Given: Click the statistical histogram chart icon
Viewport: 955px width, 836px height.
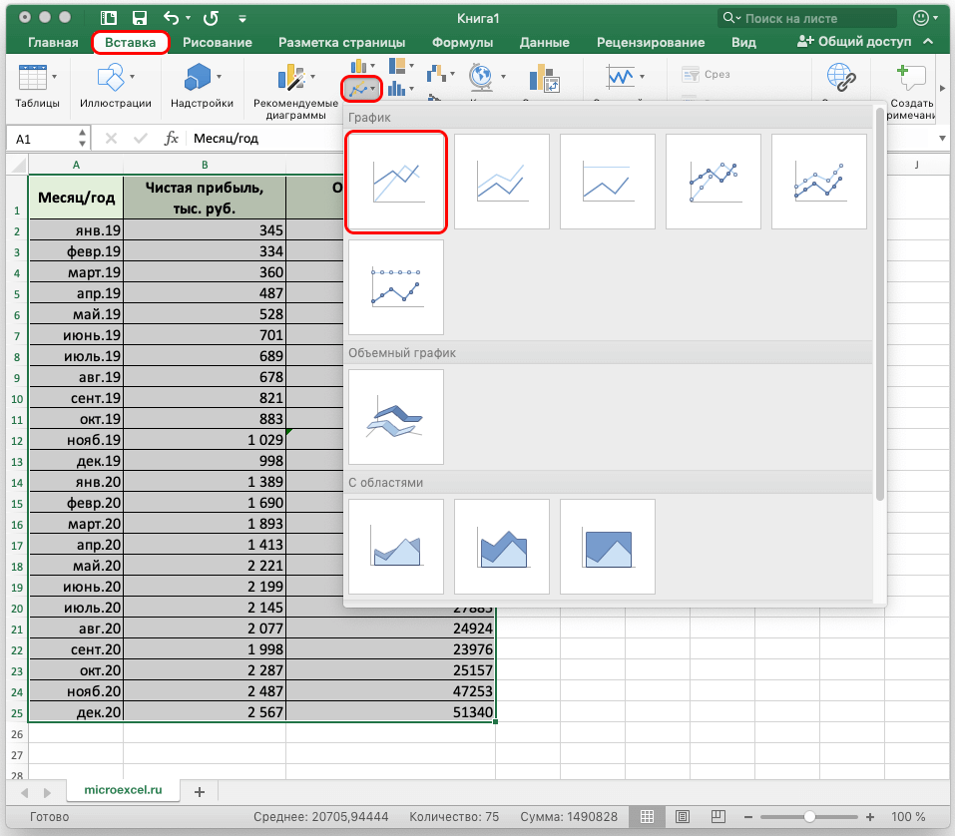Looking at the screenshot, I should click(397, 89).
